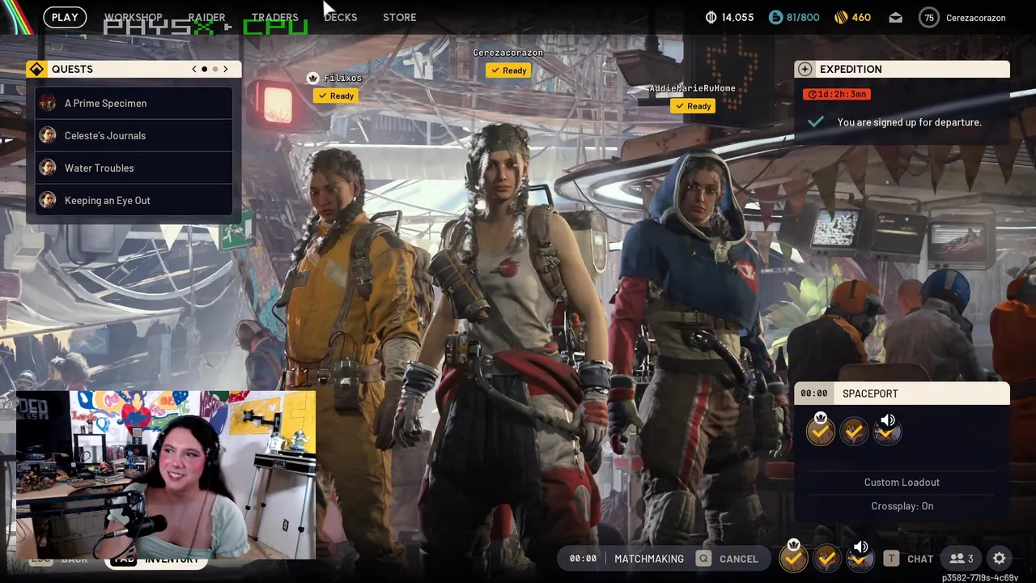The height and width of the screenshot is (583, 1036).
Task: Click the second squad avatar in Spaceport panel
Action: point(853,432)
